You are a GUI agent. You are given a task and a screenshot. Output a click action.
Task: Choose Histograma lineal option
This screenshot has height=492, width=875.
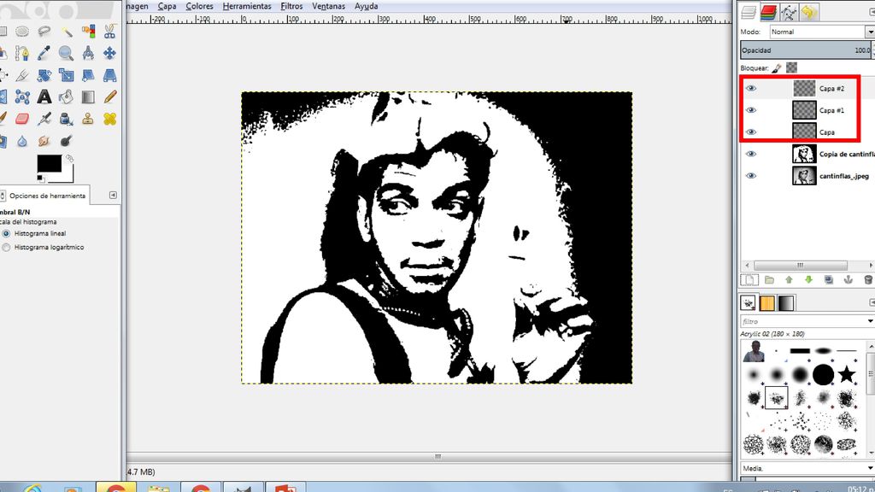pos(6,234)
